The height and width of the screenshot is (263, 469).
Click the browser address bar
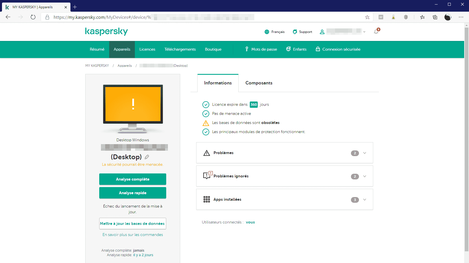(200, 17)
